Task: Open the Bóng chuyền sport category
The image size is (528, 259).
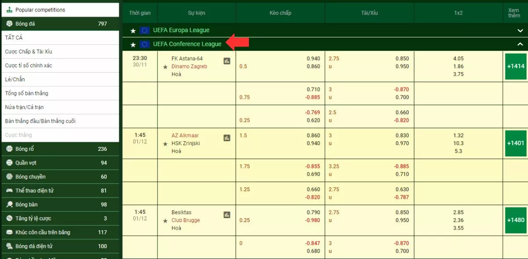Action: [59, 176]
